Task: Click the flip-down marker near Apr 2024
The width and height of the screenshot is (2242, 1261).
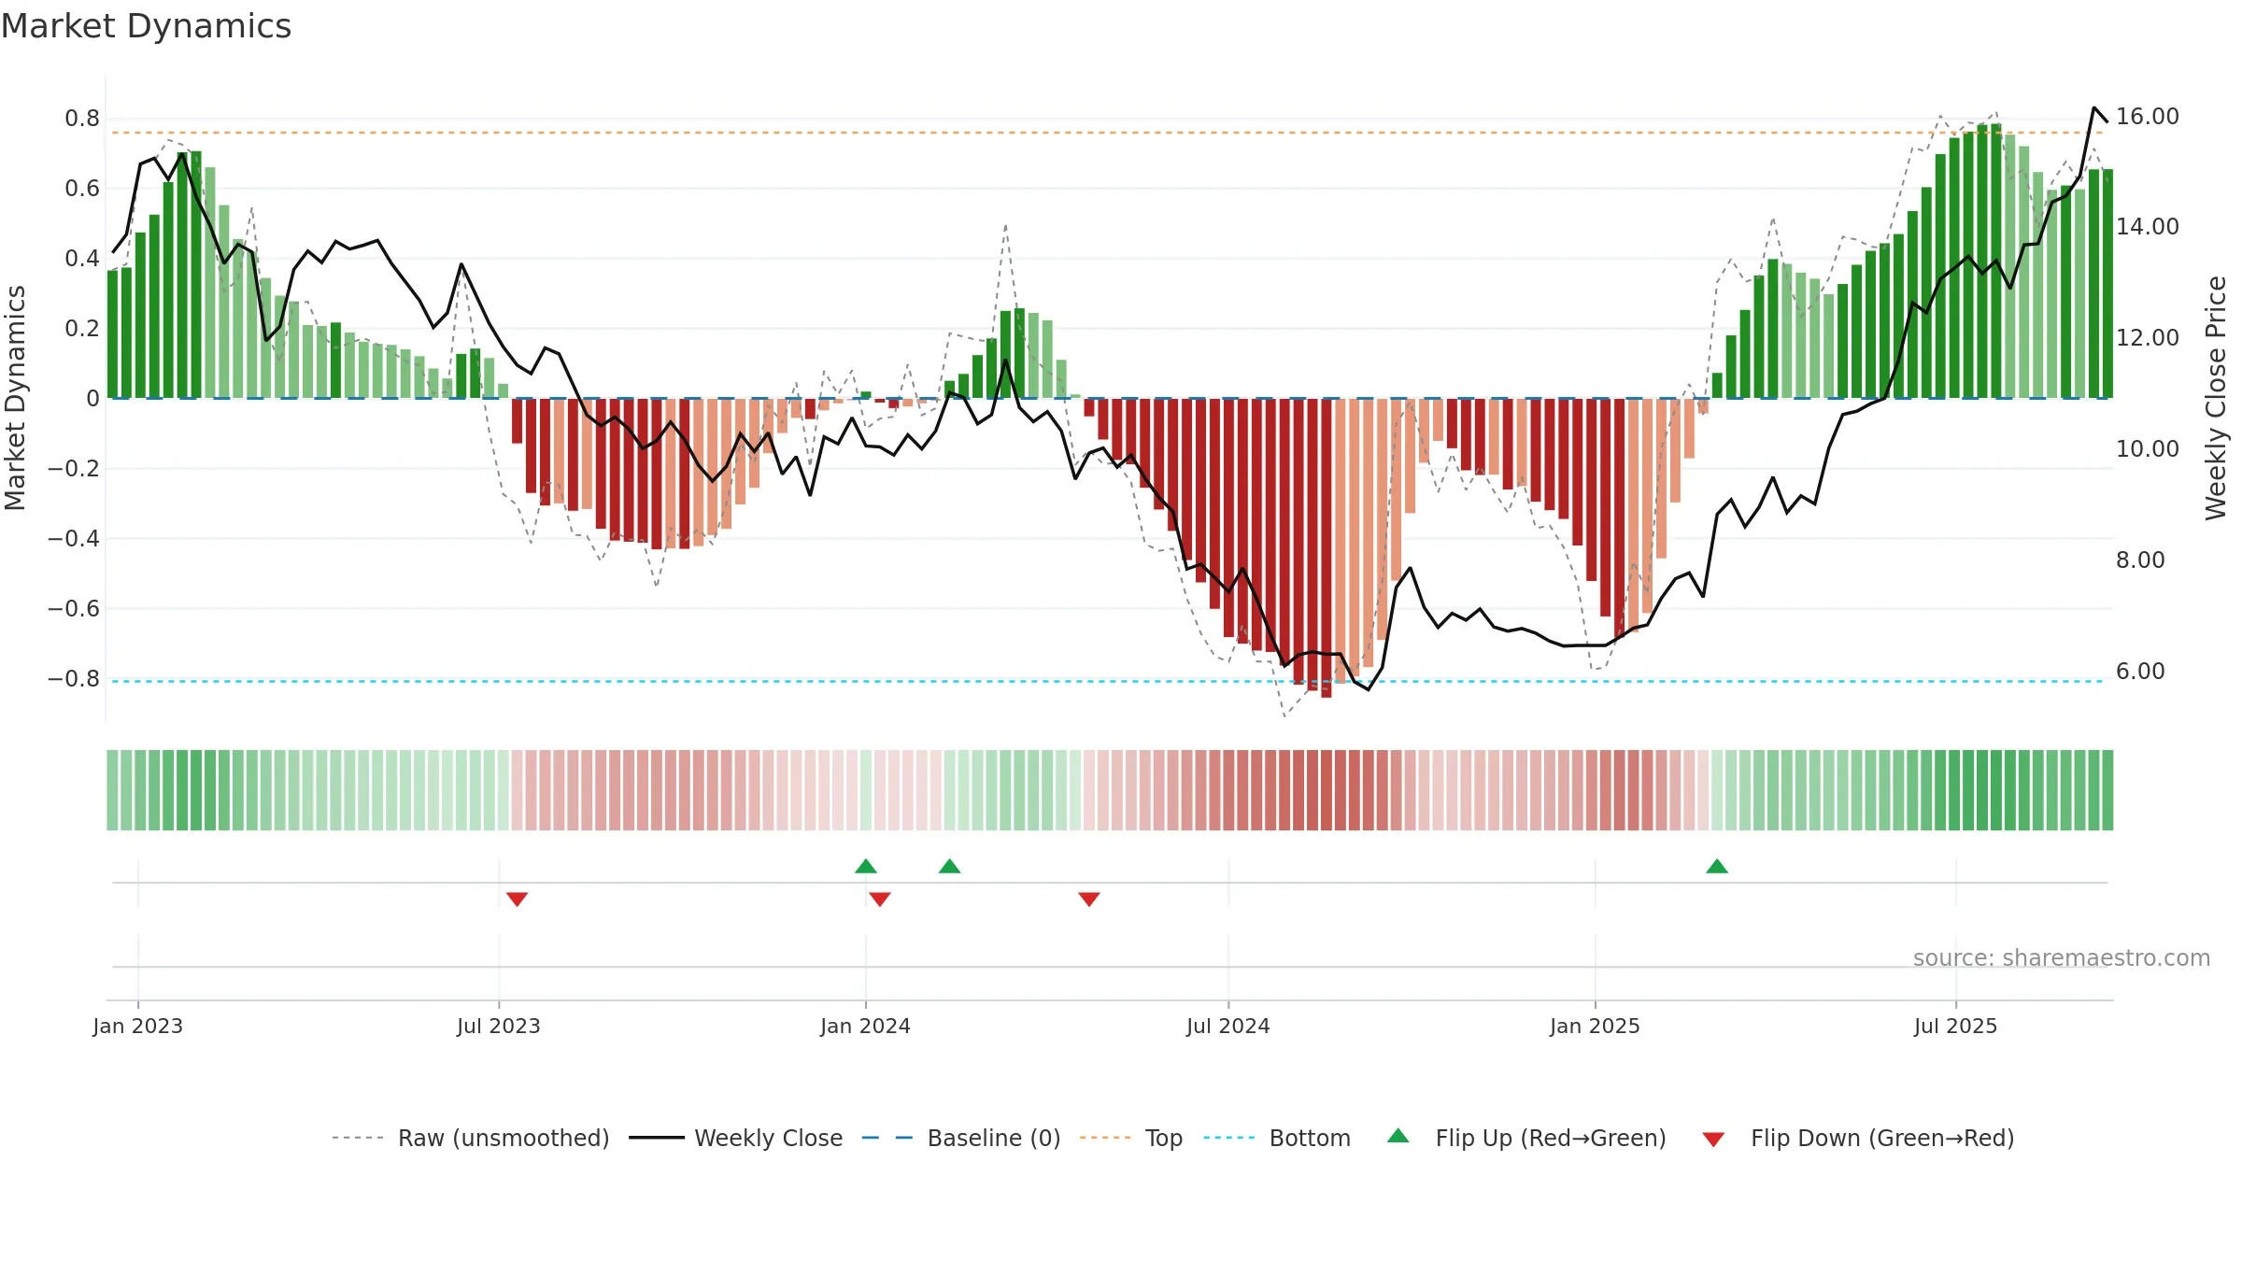Action: click(1089, 899)
